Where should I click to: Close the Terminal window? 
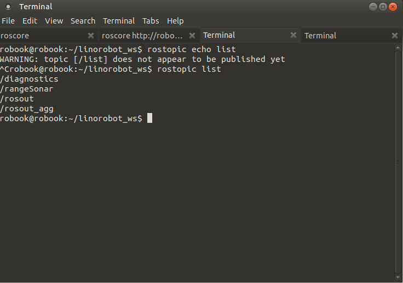click(394, 7)
